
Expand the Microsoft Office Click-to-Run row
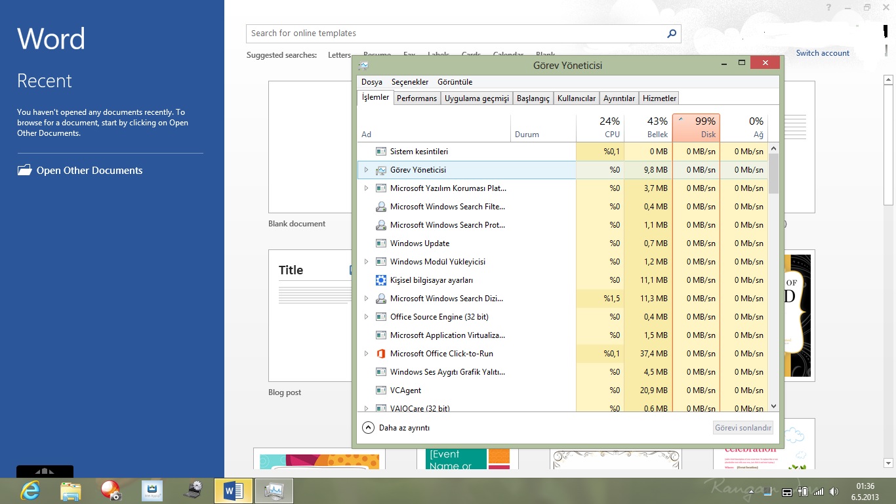click(366, 354)
